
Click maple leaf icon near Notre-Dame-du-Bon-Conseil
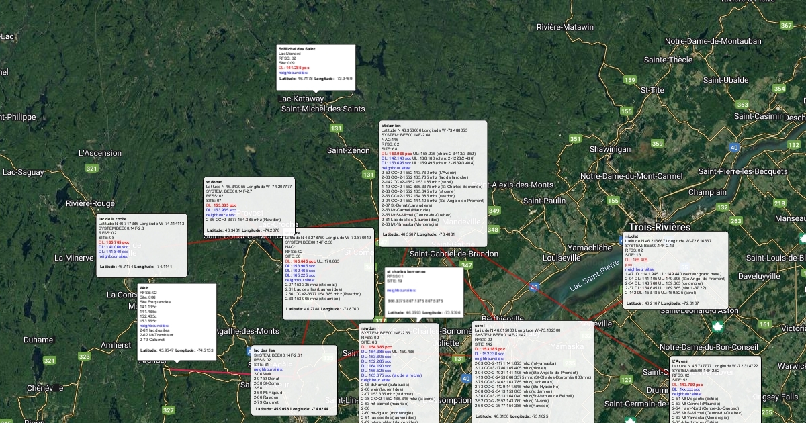pos(716,327)
